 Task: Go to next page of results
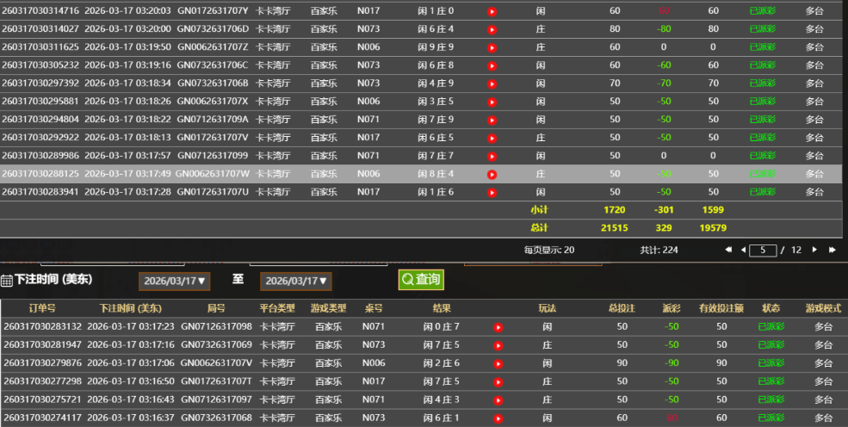coord(814,250)
